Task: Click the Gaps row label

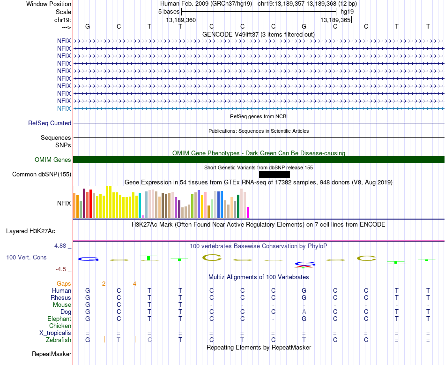Action: pos(64,284)
